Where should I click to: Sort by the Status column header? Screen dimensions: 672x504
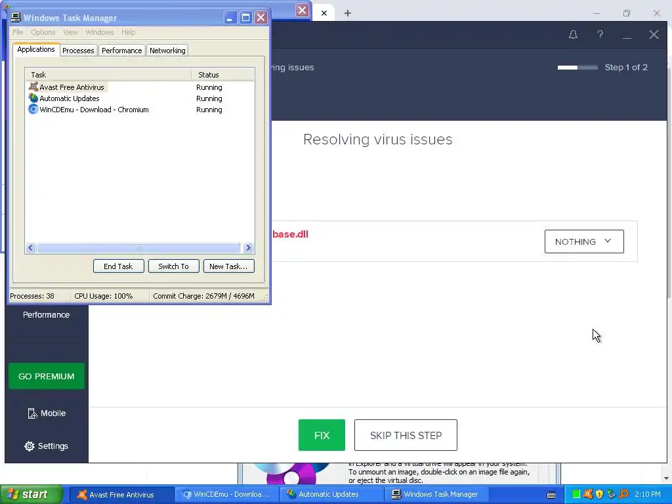(223, 75)
